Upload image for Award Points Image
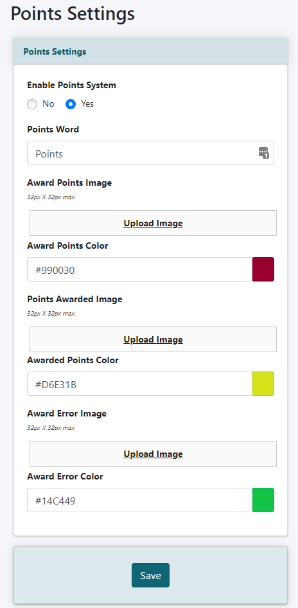Screen dimensions: 298x608 (153, 224)
